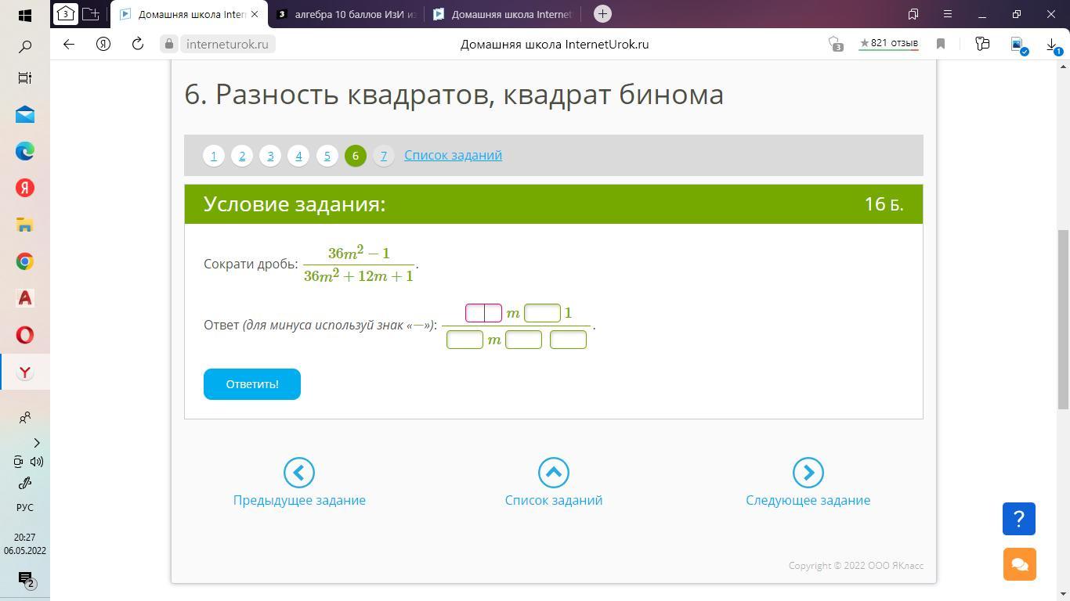The image size is (1070, 601).
Task: Open the extension icon with badge 3
Action: (835, 44)
